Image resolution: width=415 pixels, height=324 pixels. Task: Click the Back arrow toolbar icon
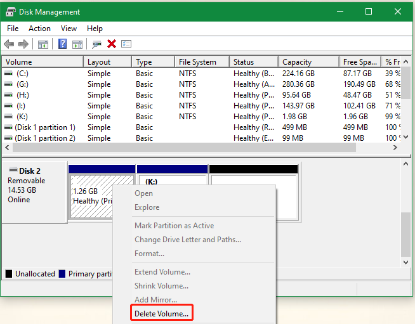pos(9,44)
